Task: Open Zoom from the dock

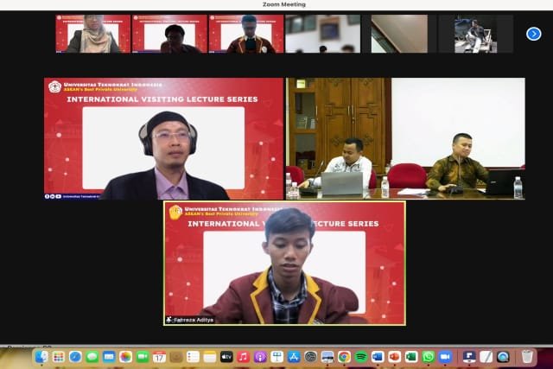Action: pyautogui.click(x=445, y=357)
